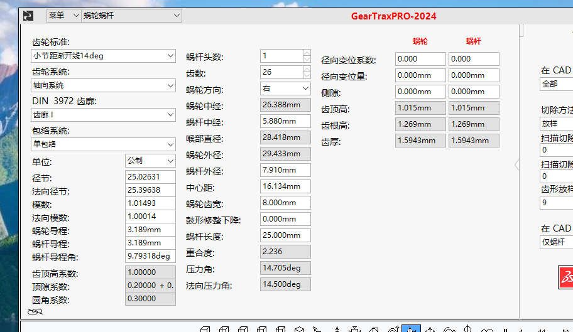Click the 蜗轮外径 value 29.433mm
573x332 pixels.
(x=285, y=154)
